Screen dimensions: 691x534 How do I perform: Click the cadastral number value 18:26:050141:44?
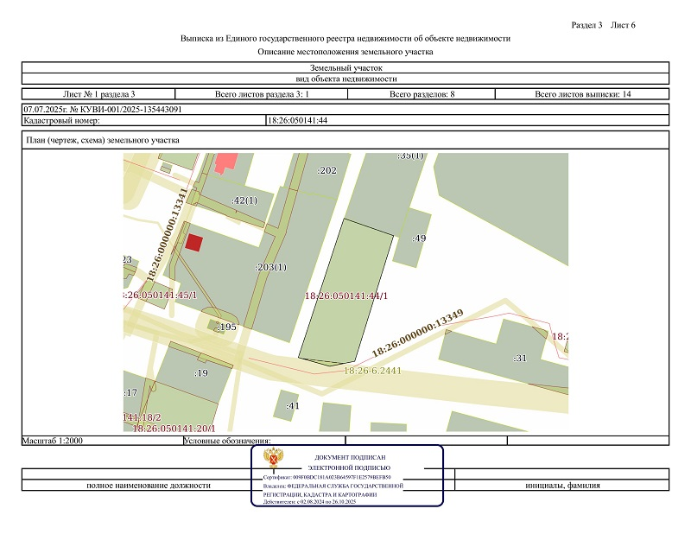tap(298, 121)
